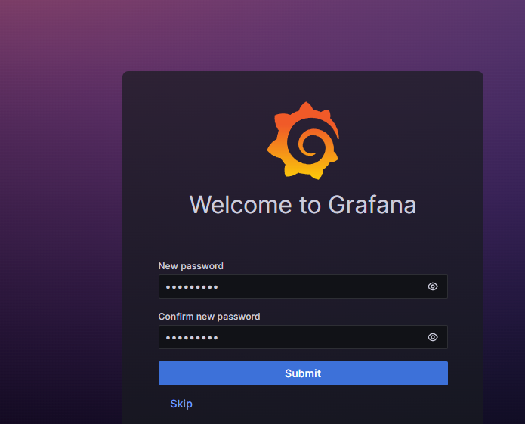Viewport: 525px width, 424px height.
Task: Reveal the Confirm new password contents
Action: click(433, 337)
